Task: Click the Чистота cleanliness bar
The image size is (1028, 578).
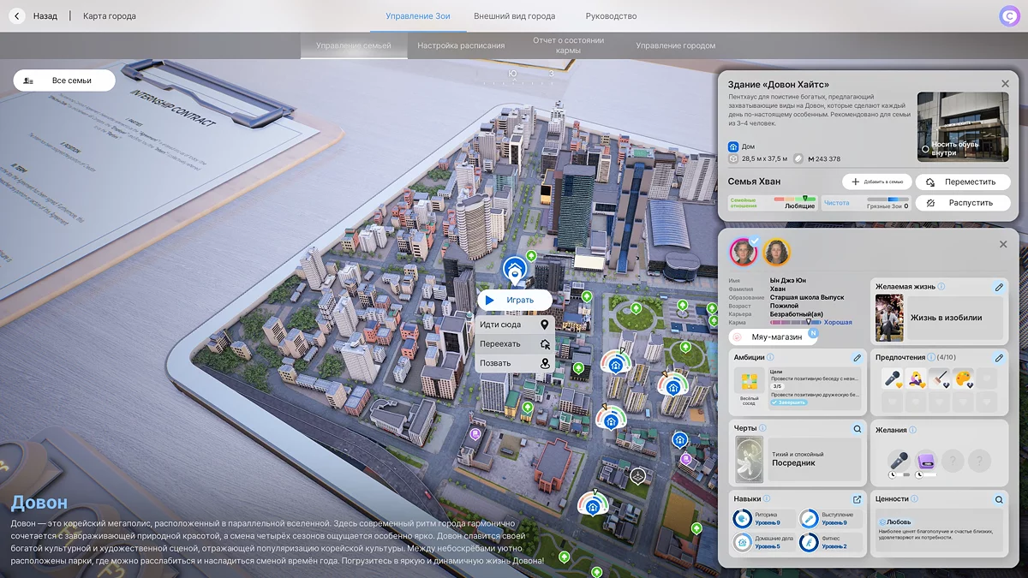Action: [x=888, y=199]
